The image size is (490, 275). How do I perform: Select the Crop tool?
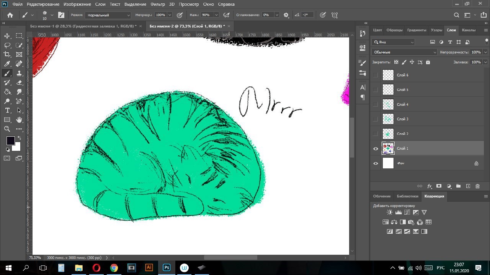point(7,55)
